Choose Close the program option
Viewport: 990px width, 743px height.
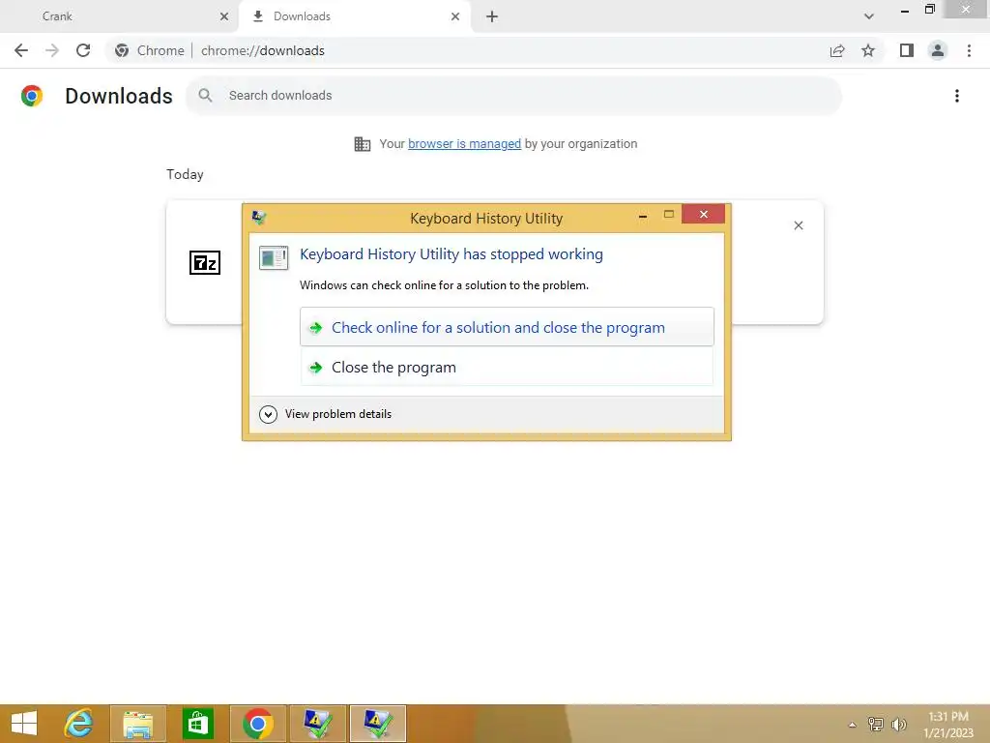[507, 367]
